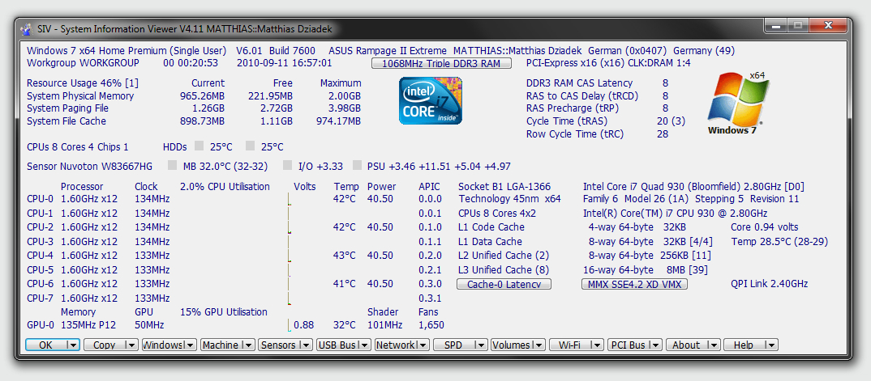Screen dimensions: 871x381
Task: Click the Windows 7 x64 logo
Action: 739,103
